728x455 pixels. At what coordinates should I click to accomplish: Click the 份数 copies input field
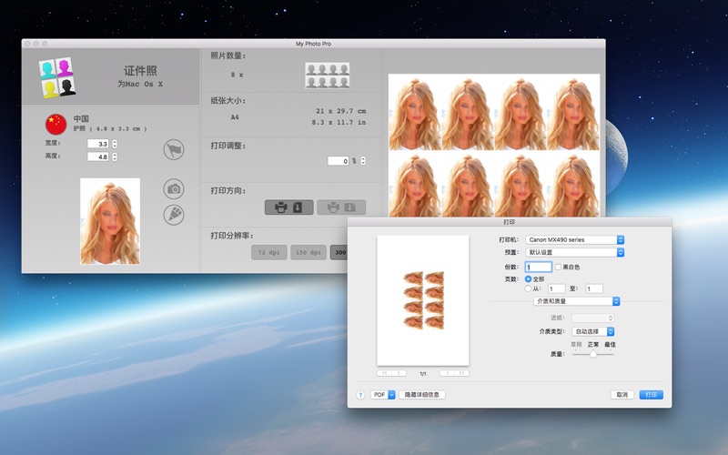538,267
